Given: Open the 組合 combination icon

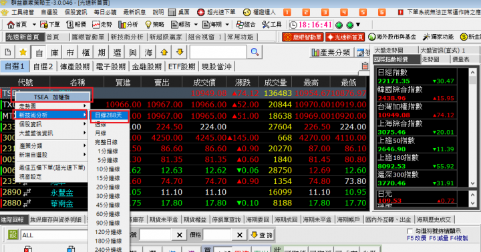Looking at the screenshot, I should pyautogui.click(x=246, y=25).
